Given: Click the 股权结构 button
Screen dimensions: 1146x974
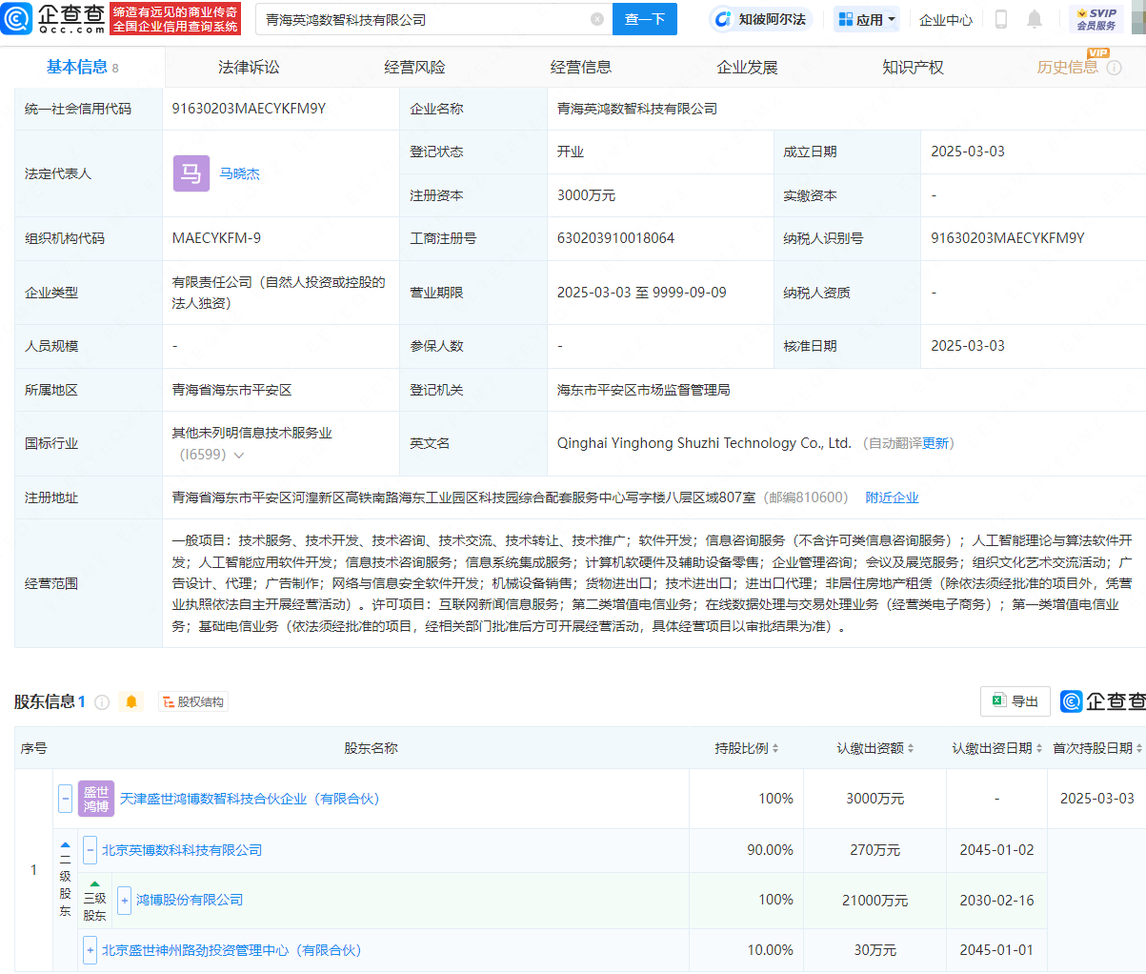Looking at the screenshot, I should pyautogui.click(x=193, y=702).
